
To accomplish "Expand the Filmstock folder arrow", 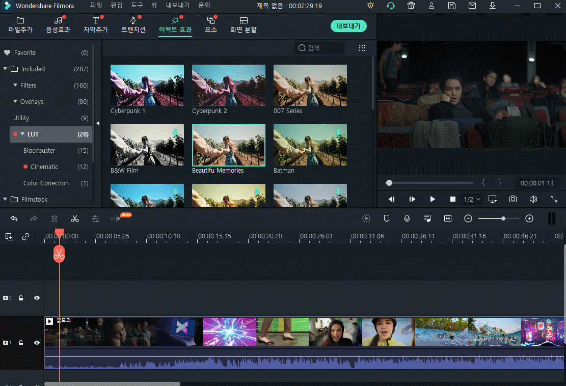I will click(x=5, y=199).
